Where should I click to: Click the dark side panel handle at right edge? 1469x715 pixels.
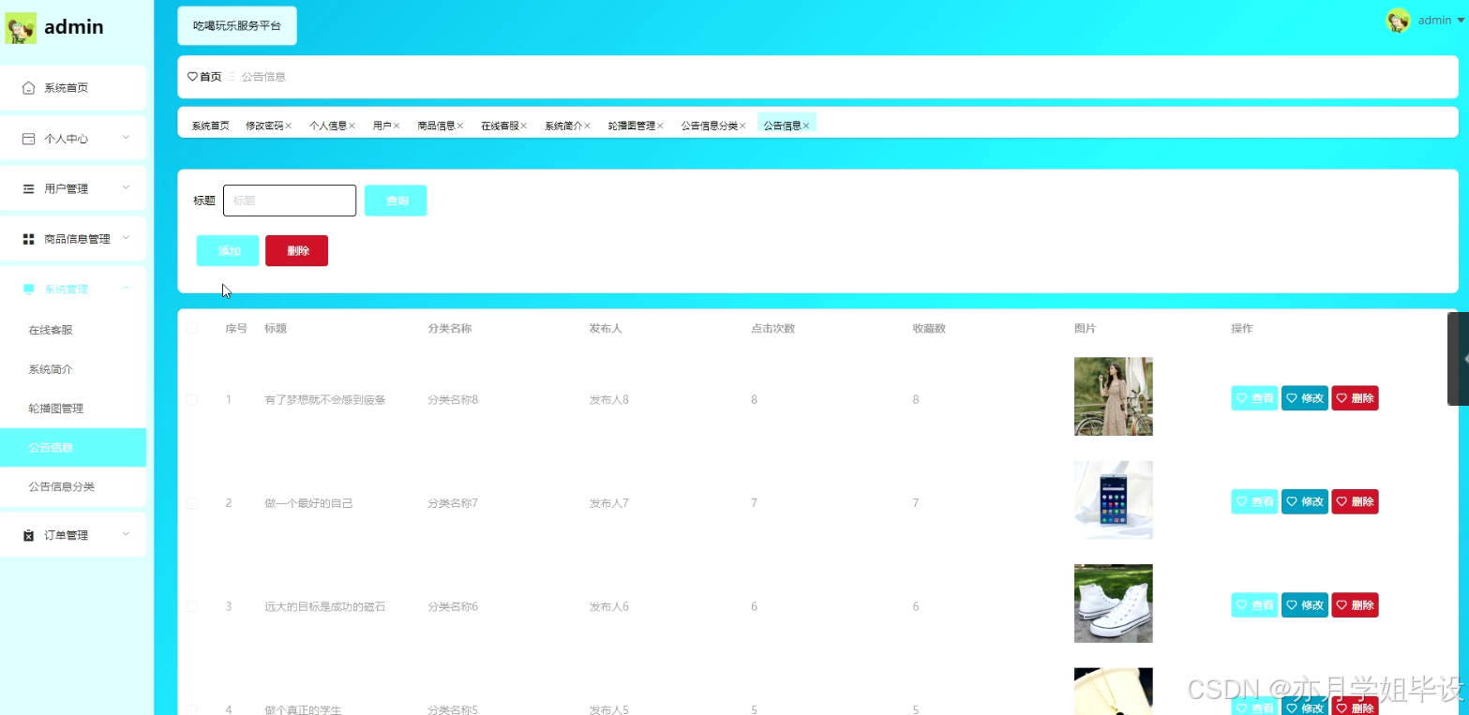click(x=1458, y=359)
